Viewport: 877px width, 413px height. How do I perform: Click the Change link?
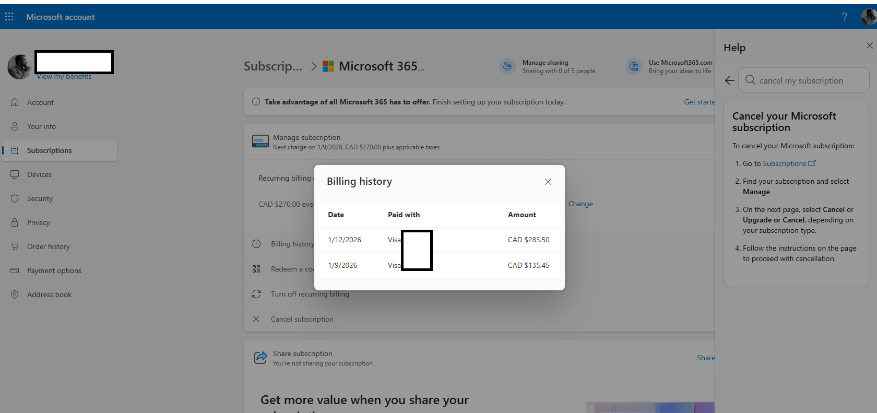(x=580, y=204)
